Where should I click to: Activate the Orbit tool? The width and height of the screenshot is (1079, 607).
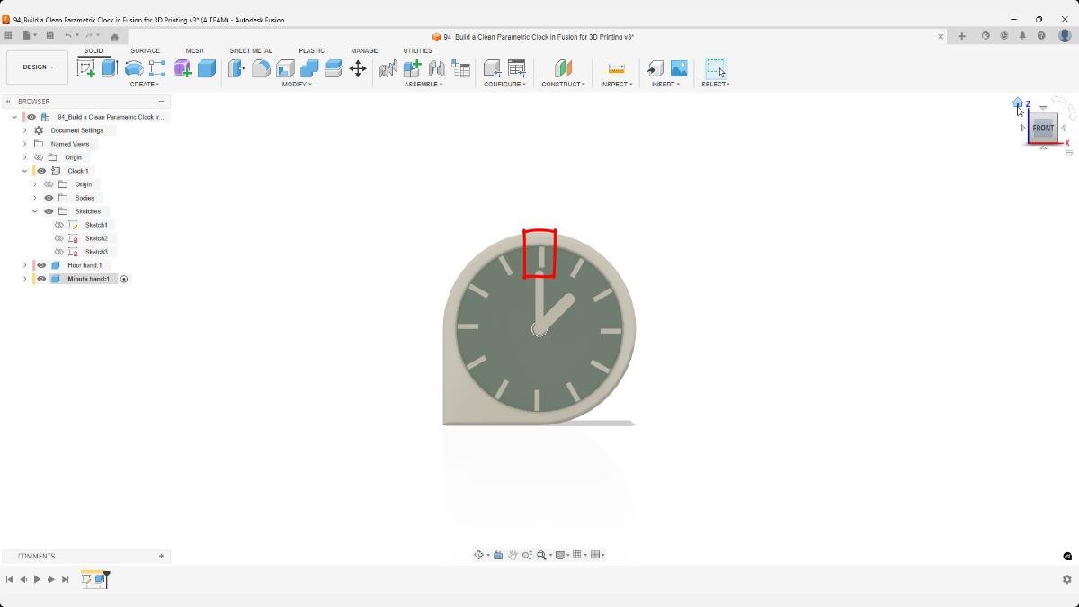[x=479, y=555]
